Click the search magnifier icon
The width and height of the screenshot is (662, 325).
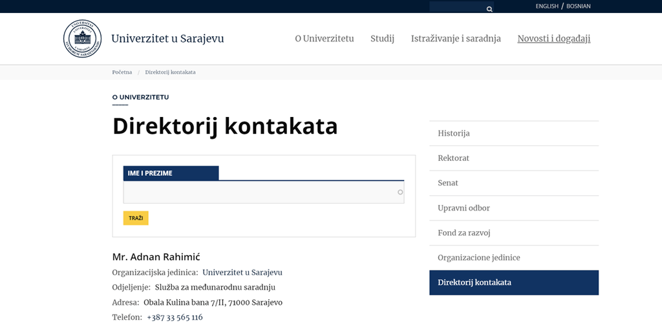click(489, 9)
